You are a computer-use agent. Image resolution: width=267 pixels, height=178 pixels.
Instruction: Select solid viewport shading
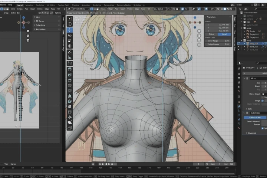point(225,9)
